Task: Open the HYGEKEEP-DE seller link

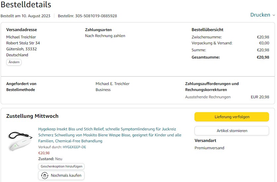Action: click(x=74, y=147)
